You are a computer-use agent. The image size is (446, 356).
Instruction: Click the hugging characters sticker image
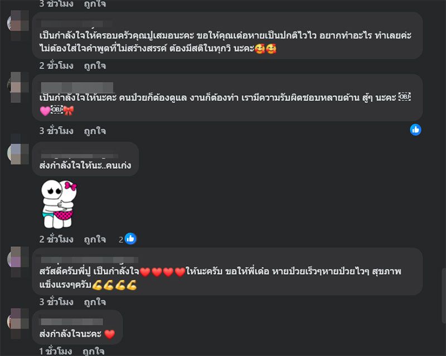59,203
